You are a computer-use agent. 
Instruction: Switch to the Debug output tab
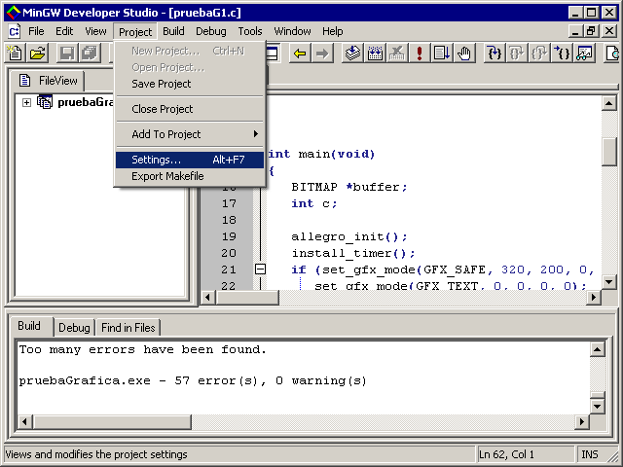(x=74, y=328)
